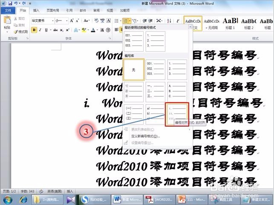Activate the Format Painter (格式刷)
Screen dimensions: 274x205
(21, 32)
